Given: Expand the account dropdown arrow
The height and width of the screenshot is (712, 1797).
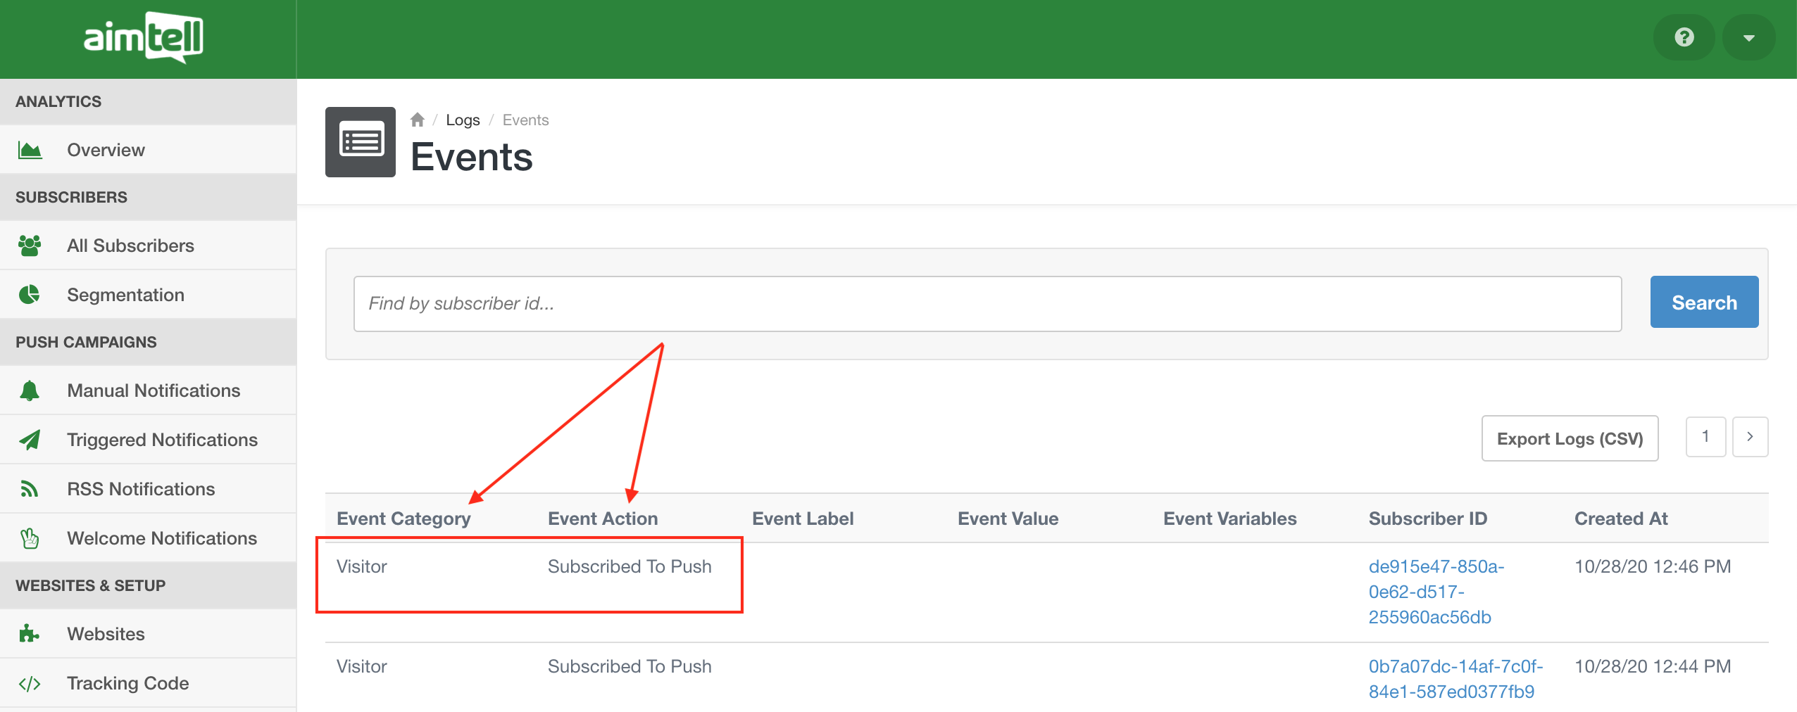Looking at the screenshot, I should [x=1748, y=38].
